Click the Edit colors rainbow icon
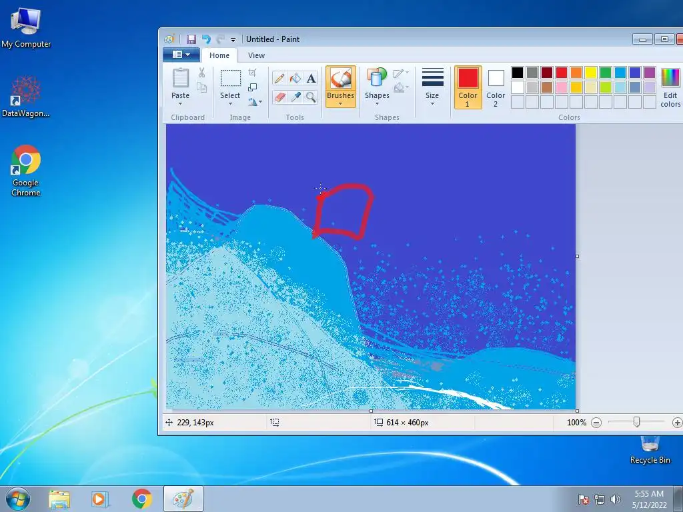 (670, 79)
